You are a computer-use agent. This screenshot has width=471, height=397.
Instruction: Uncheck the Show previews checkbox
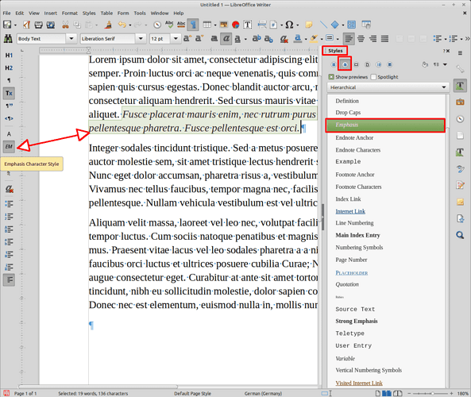pyautogui.click(x=331, y=77)
